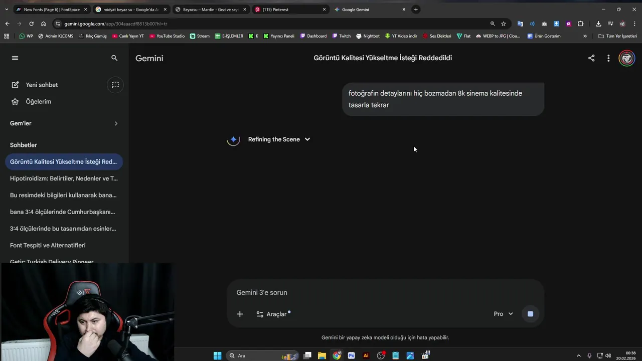Open the Google account avatar

coord(626,58)
